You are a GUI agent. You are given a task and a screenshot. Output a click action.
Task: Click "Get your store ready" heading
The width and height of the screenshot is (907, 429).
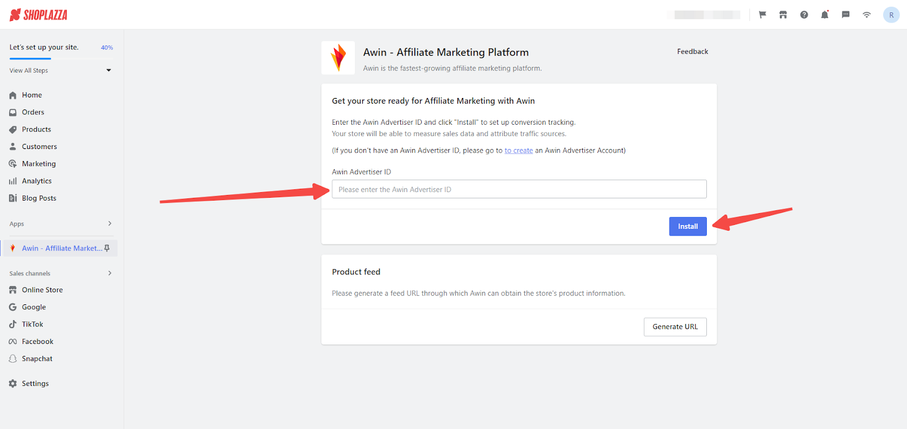point(433,101)
